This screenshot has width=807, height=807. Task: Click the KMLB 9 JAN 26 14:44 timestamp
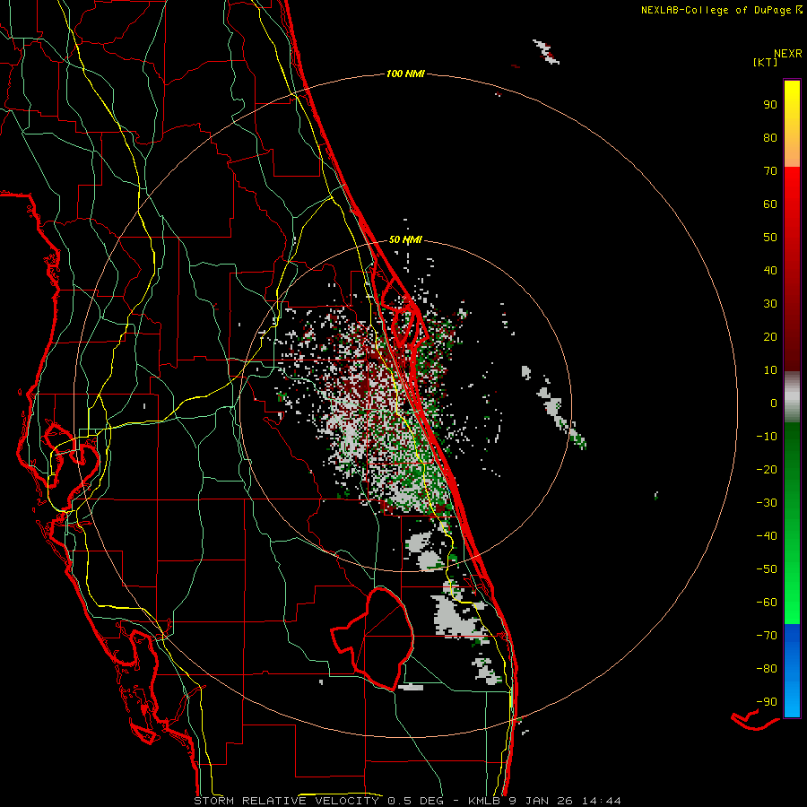pyautogui.click(x=544, y=801)
